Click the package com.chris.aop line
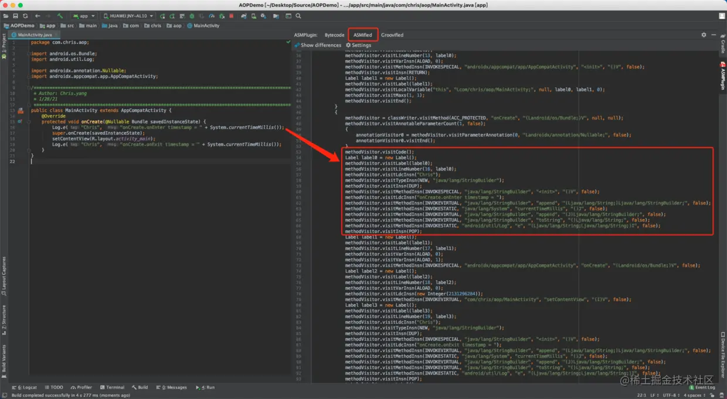The image size is (727, 399). point(59,42)
